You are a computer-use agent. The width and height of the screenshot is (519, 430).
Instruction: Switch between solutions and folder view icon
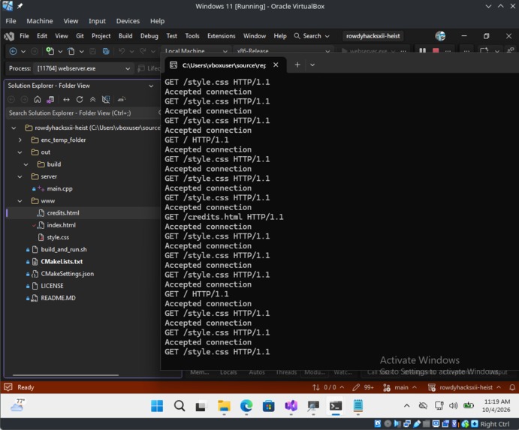click(x=50, y=99)
